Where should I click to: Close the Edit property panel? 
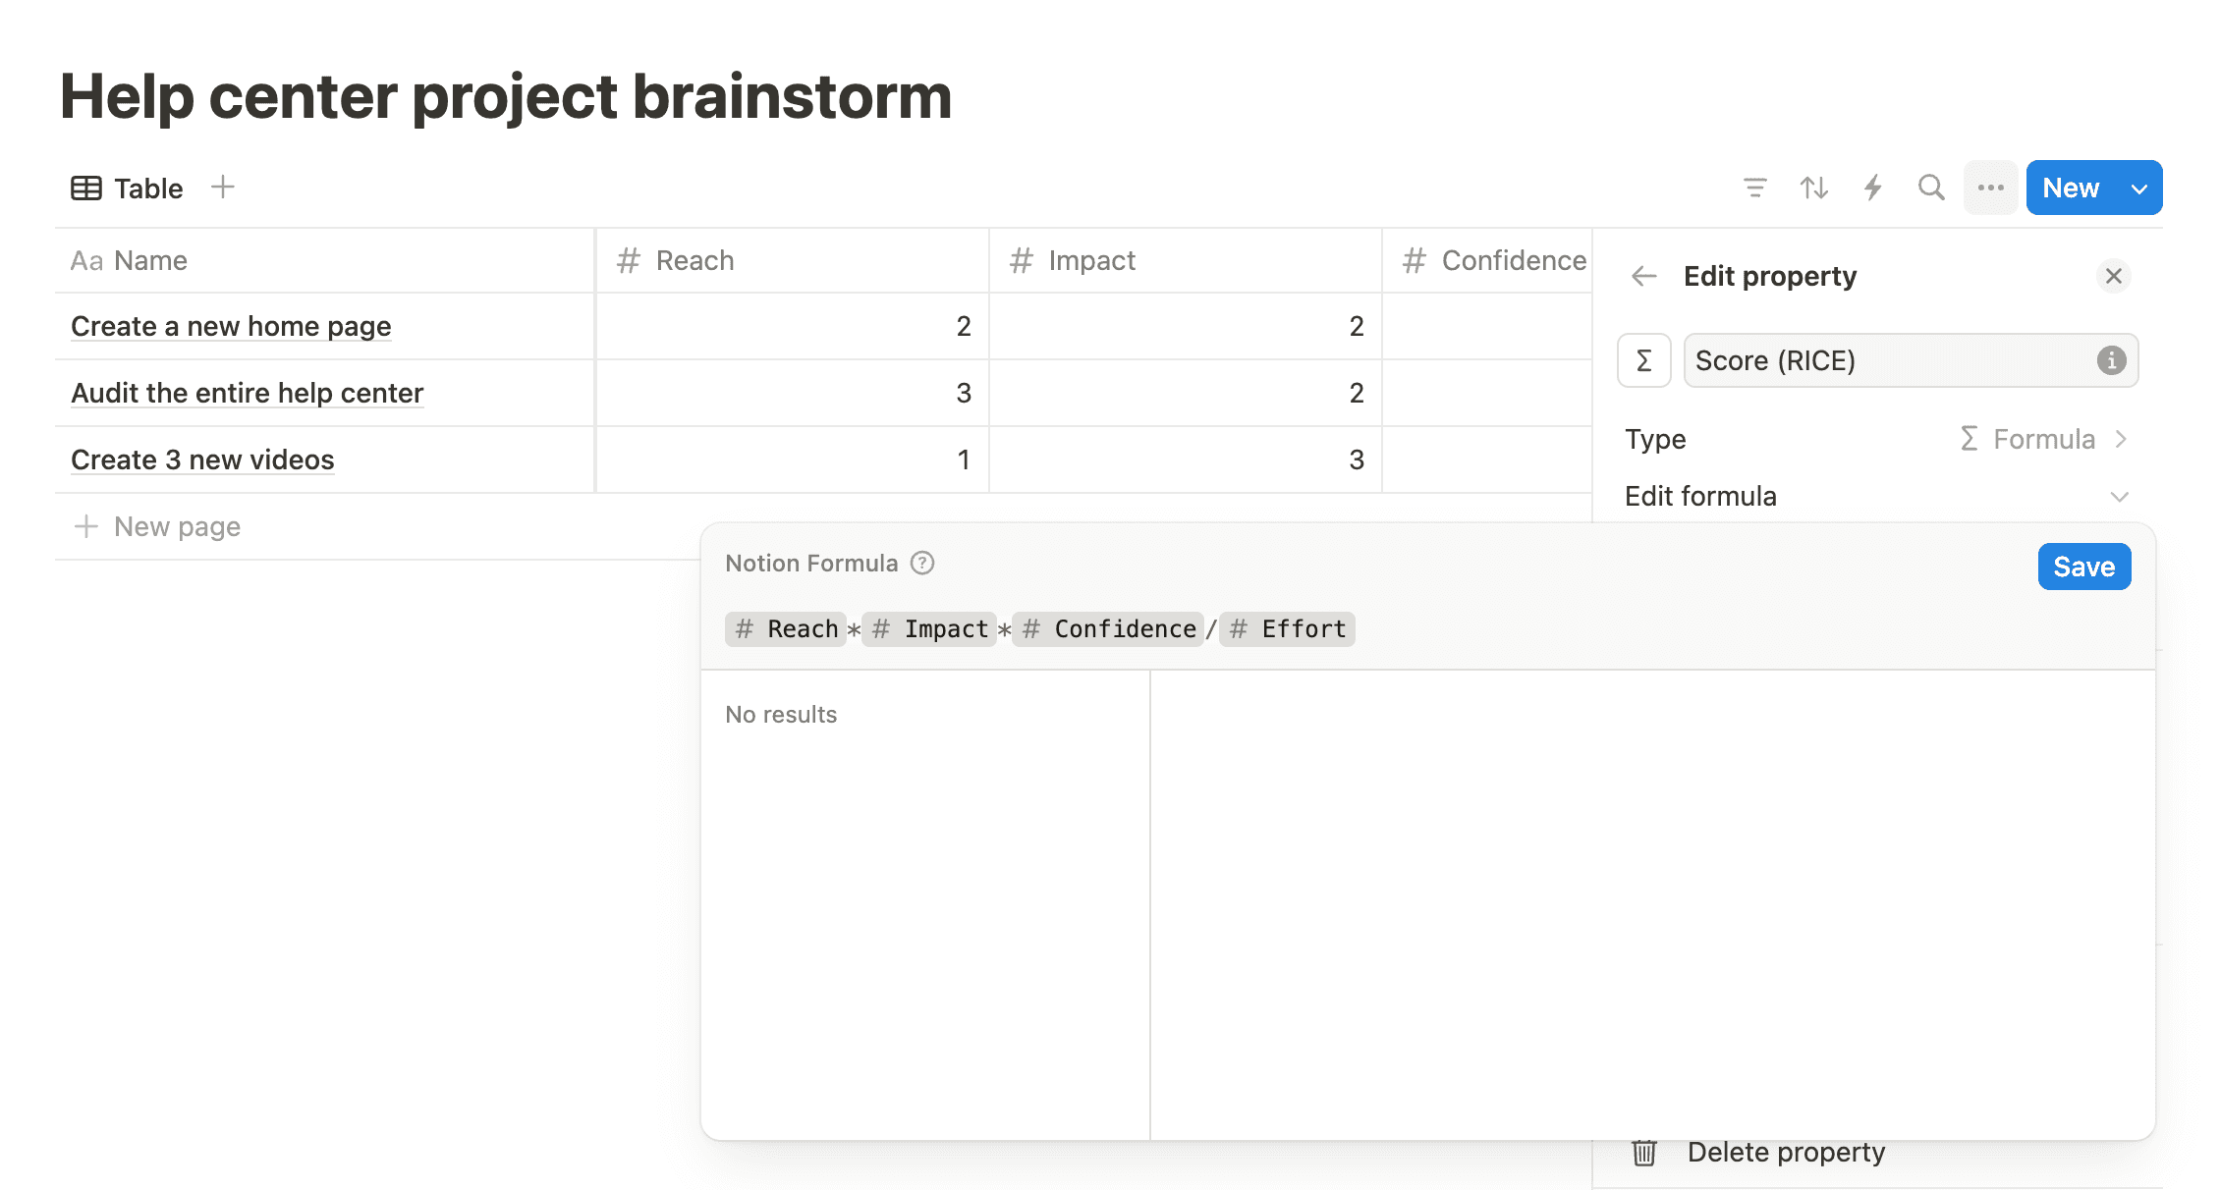[x=2114, y=276]
